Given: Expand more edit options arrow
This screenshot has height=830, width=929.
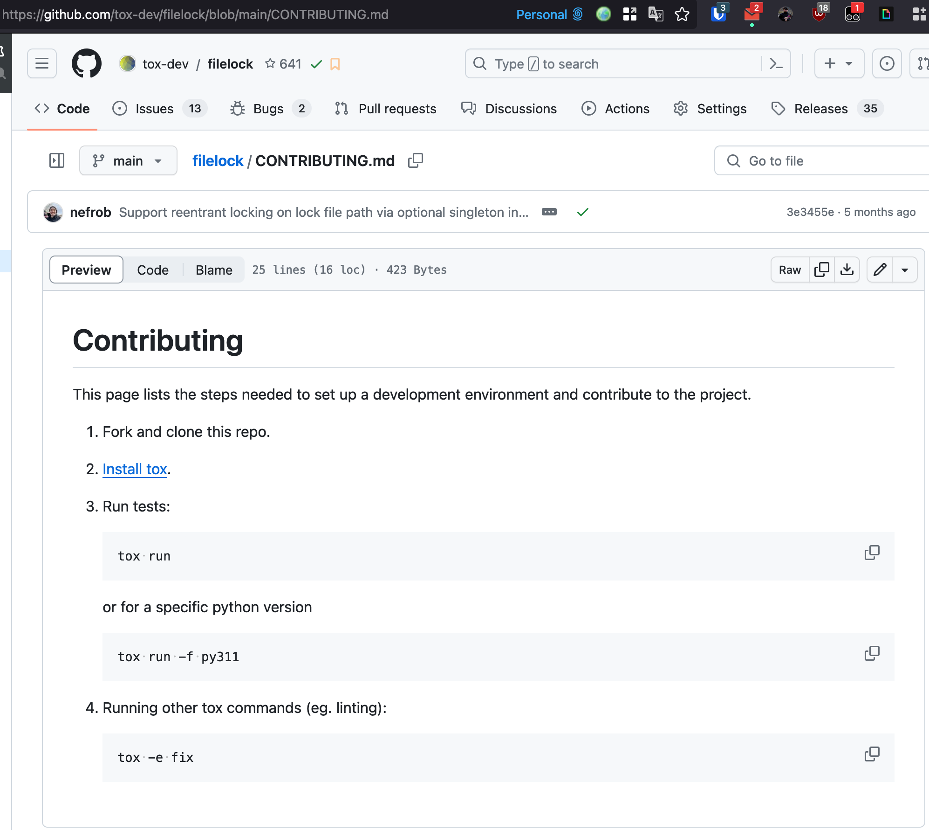Looking at the screenshot, I should (x=905, y=270).
